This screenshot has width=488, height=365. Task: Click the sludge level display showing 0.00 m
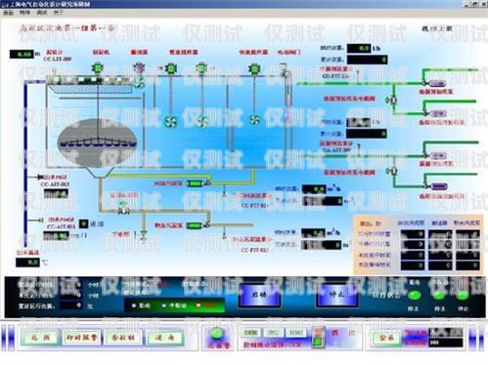tap(22, 54)
